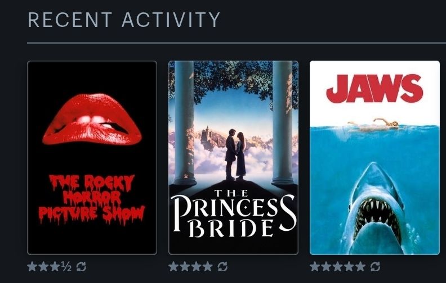
Task: Click the fourth star under The Princess Bride
Action: (208, 267)
